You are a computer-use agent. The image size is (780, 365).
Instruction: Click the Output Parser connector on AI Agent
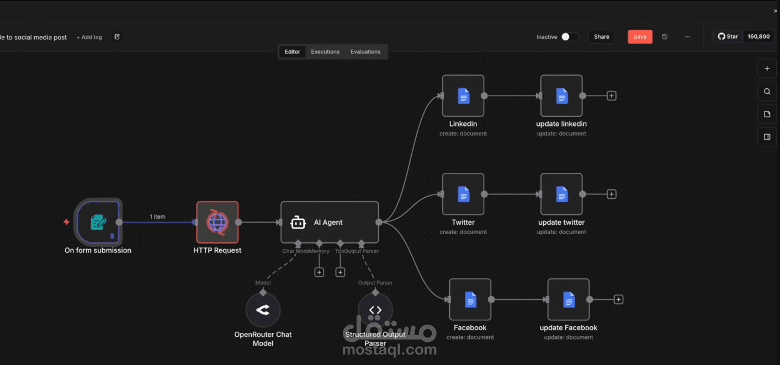tap(361, 243)
